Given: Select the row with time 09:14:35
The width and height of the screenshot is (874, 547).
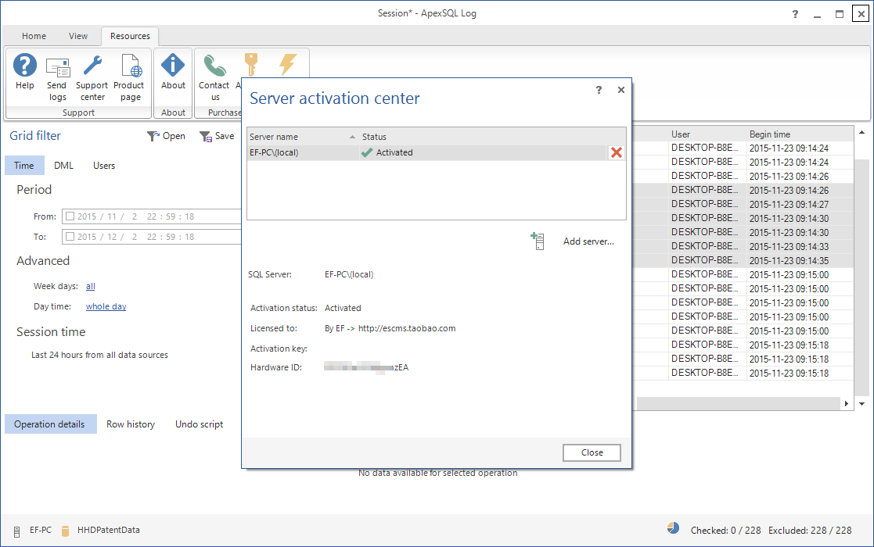Looking at the screenshot, I should (743, 260).
